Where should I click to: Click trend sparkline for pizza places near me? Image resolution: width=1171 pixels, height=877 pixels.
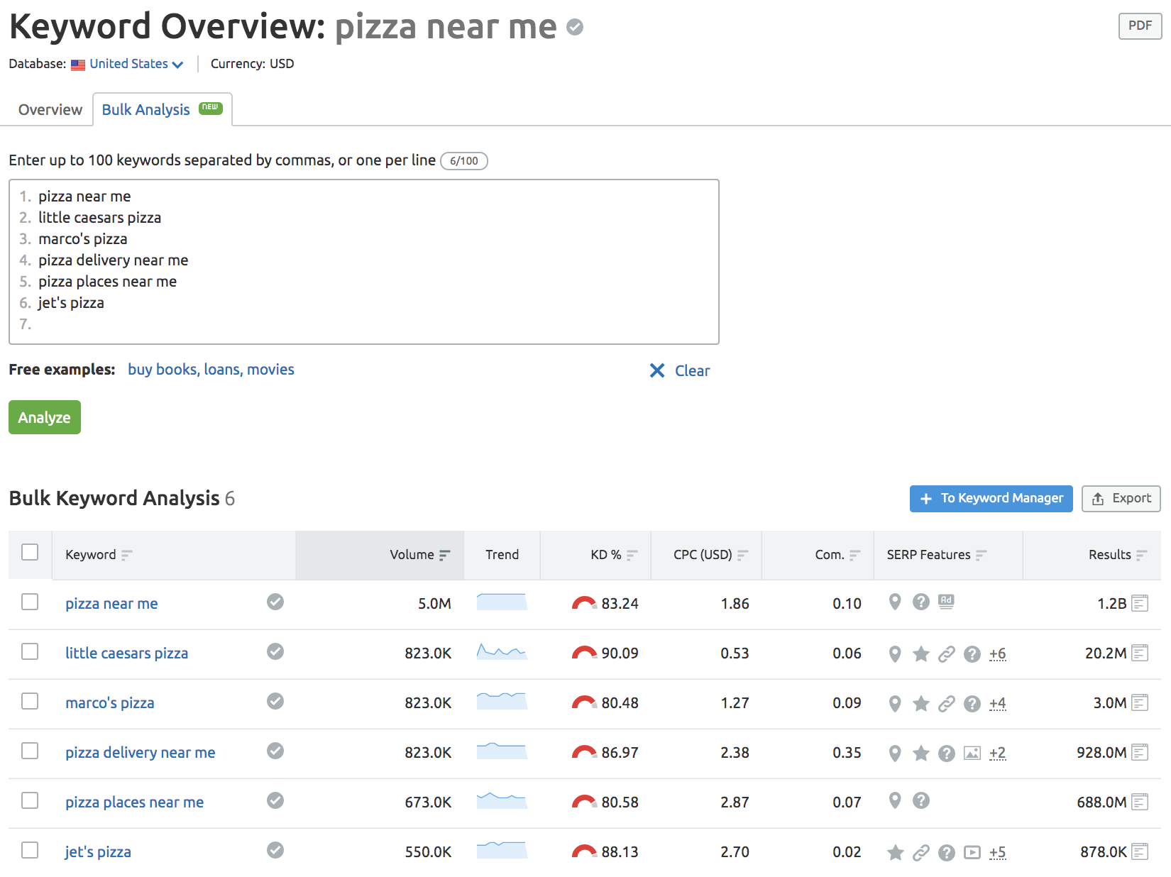tap(502, 800)
